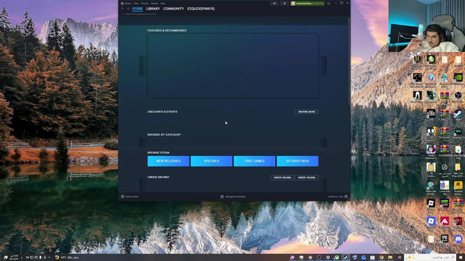Open Friends & Chat in Steam footer

(337, 196)
